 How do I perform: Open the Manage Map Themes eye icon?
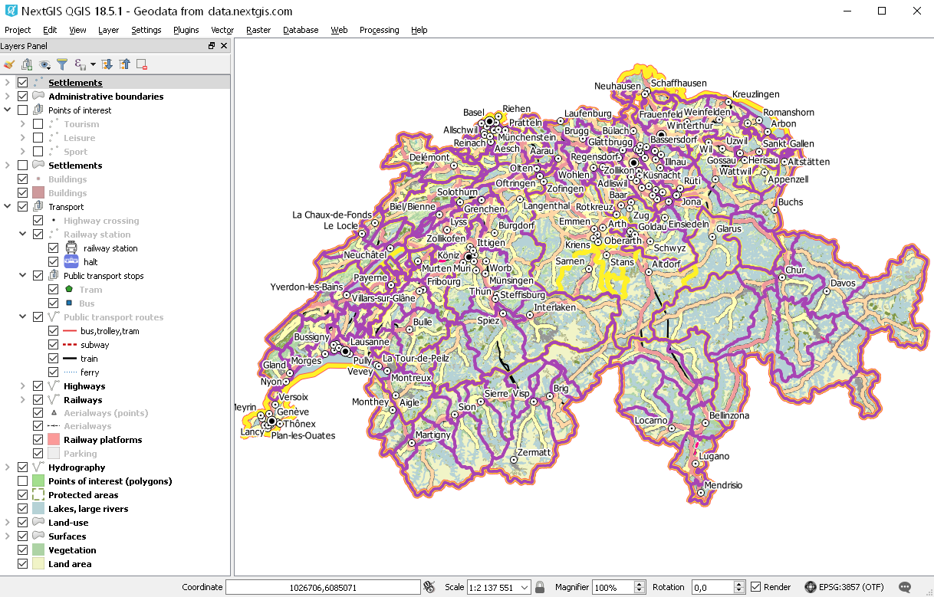44,64
